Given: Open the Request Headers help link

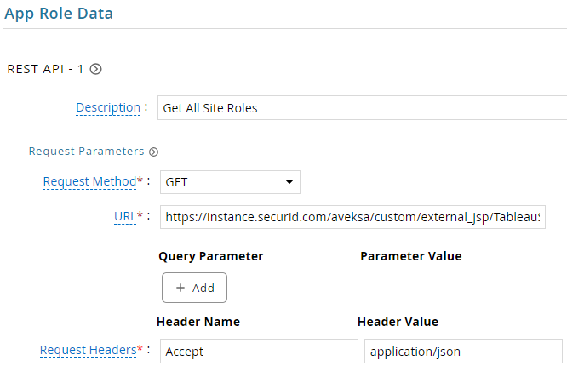Looking at the screenshot, I should (x=89, y=351).
